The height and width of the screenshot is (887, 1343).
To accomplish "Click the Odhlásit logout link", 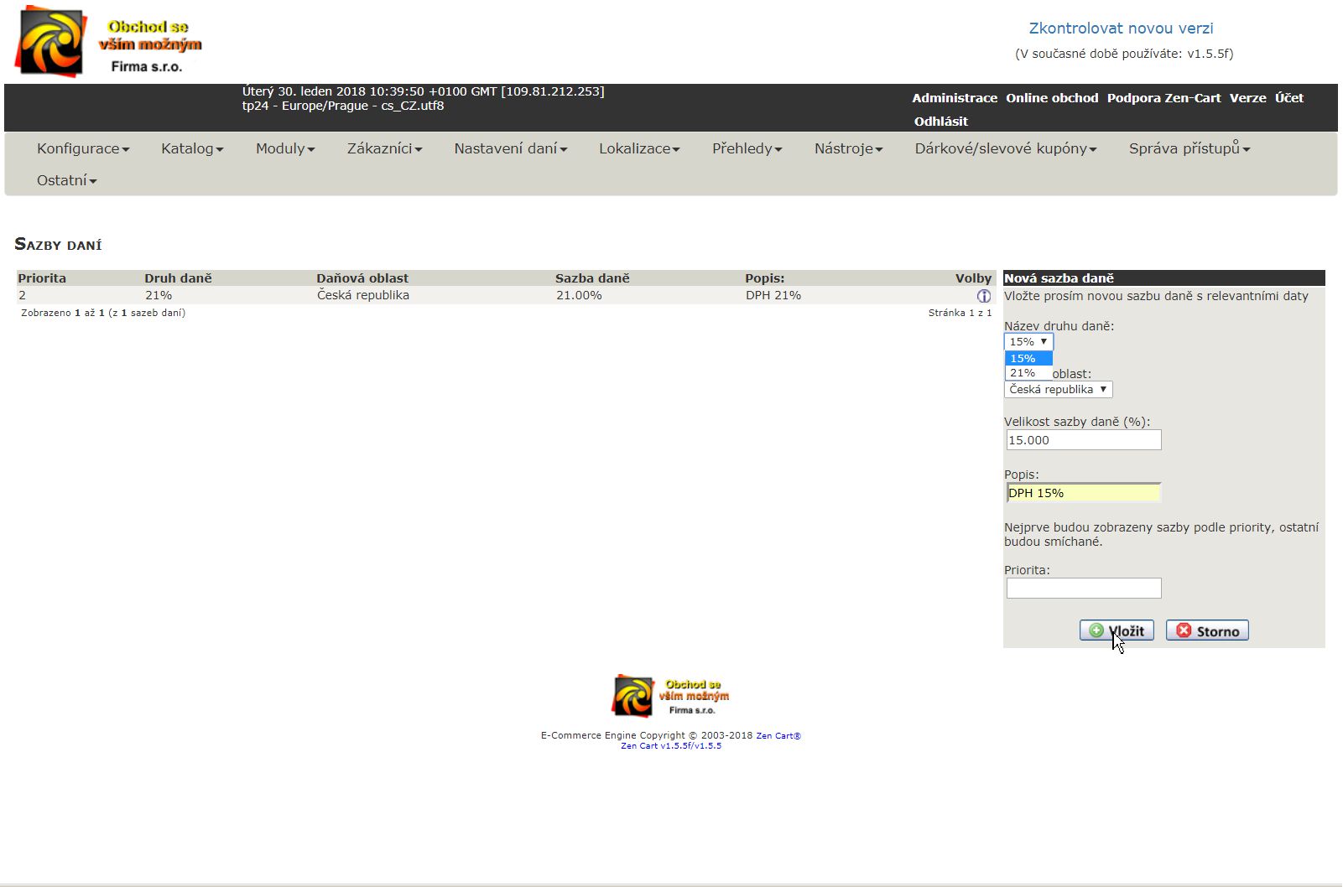I will click(x=940, y=122).
